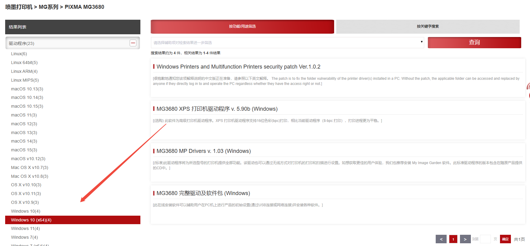Open MG3680 完整驱动及软件包 (Windows)
This screenshot has width=530, height=246.
[x=203, y=193]
